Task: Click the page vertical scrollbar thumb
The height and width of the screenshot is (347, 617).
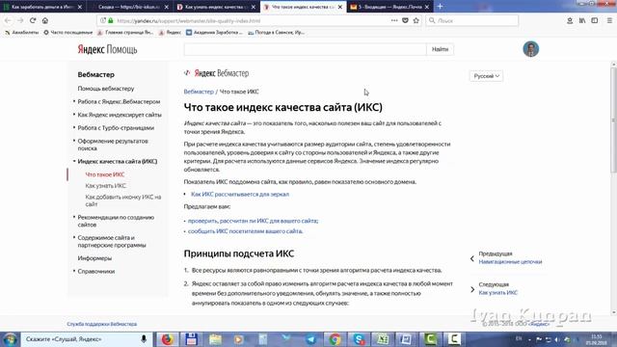Action: (x=613, y=120)
